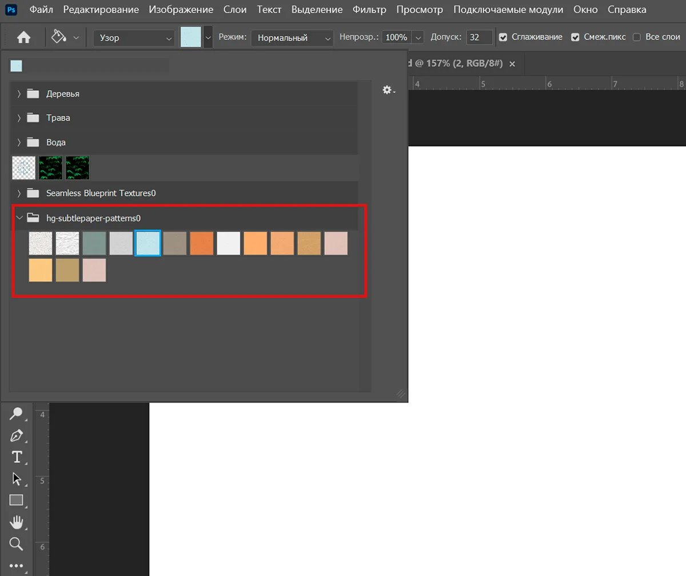Click the Home icon in options bar
686x576 pixels.
(23, 38)
